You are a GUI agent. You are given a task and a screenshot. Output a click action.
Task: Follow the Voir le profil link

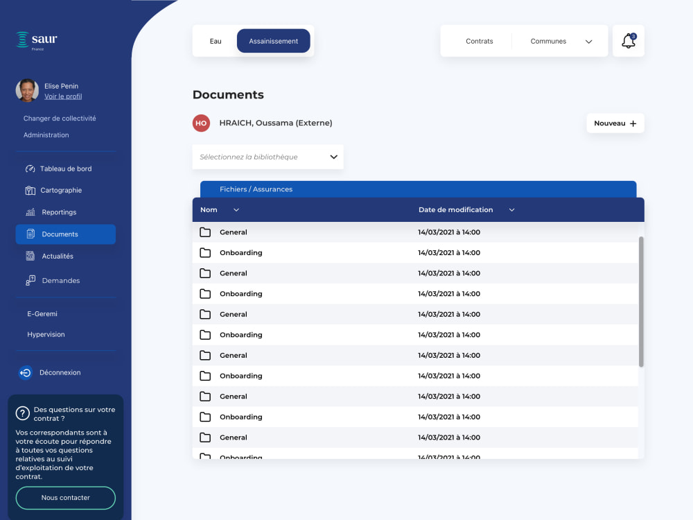point(63,96)
